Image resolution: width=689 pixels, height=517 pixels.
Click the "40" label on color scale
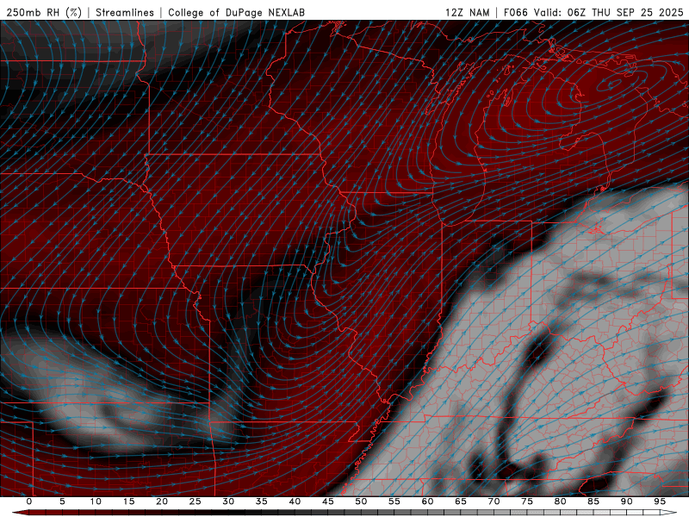click(295, 501)
